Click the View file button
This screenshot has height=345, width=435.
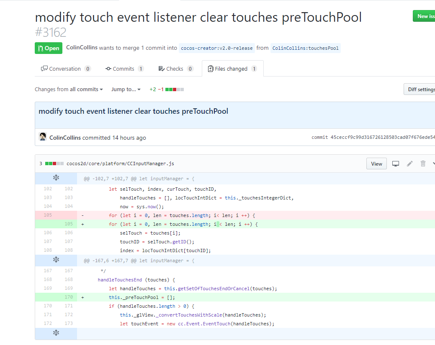click(376, 164)
